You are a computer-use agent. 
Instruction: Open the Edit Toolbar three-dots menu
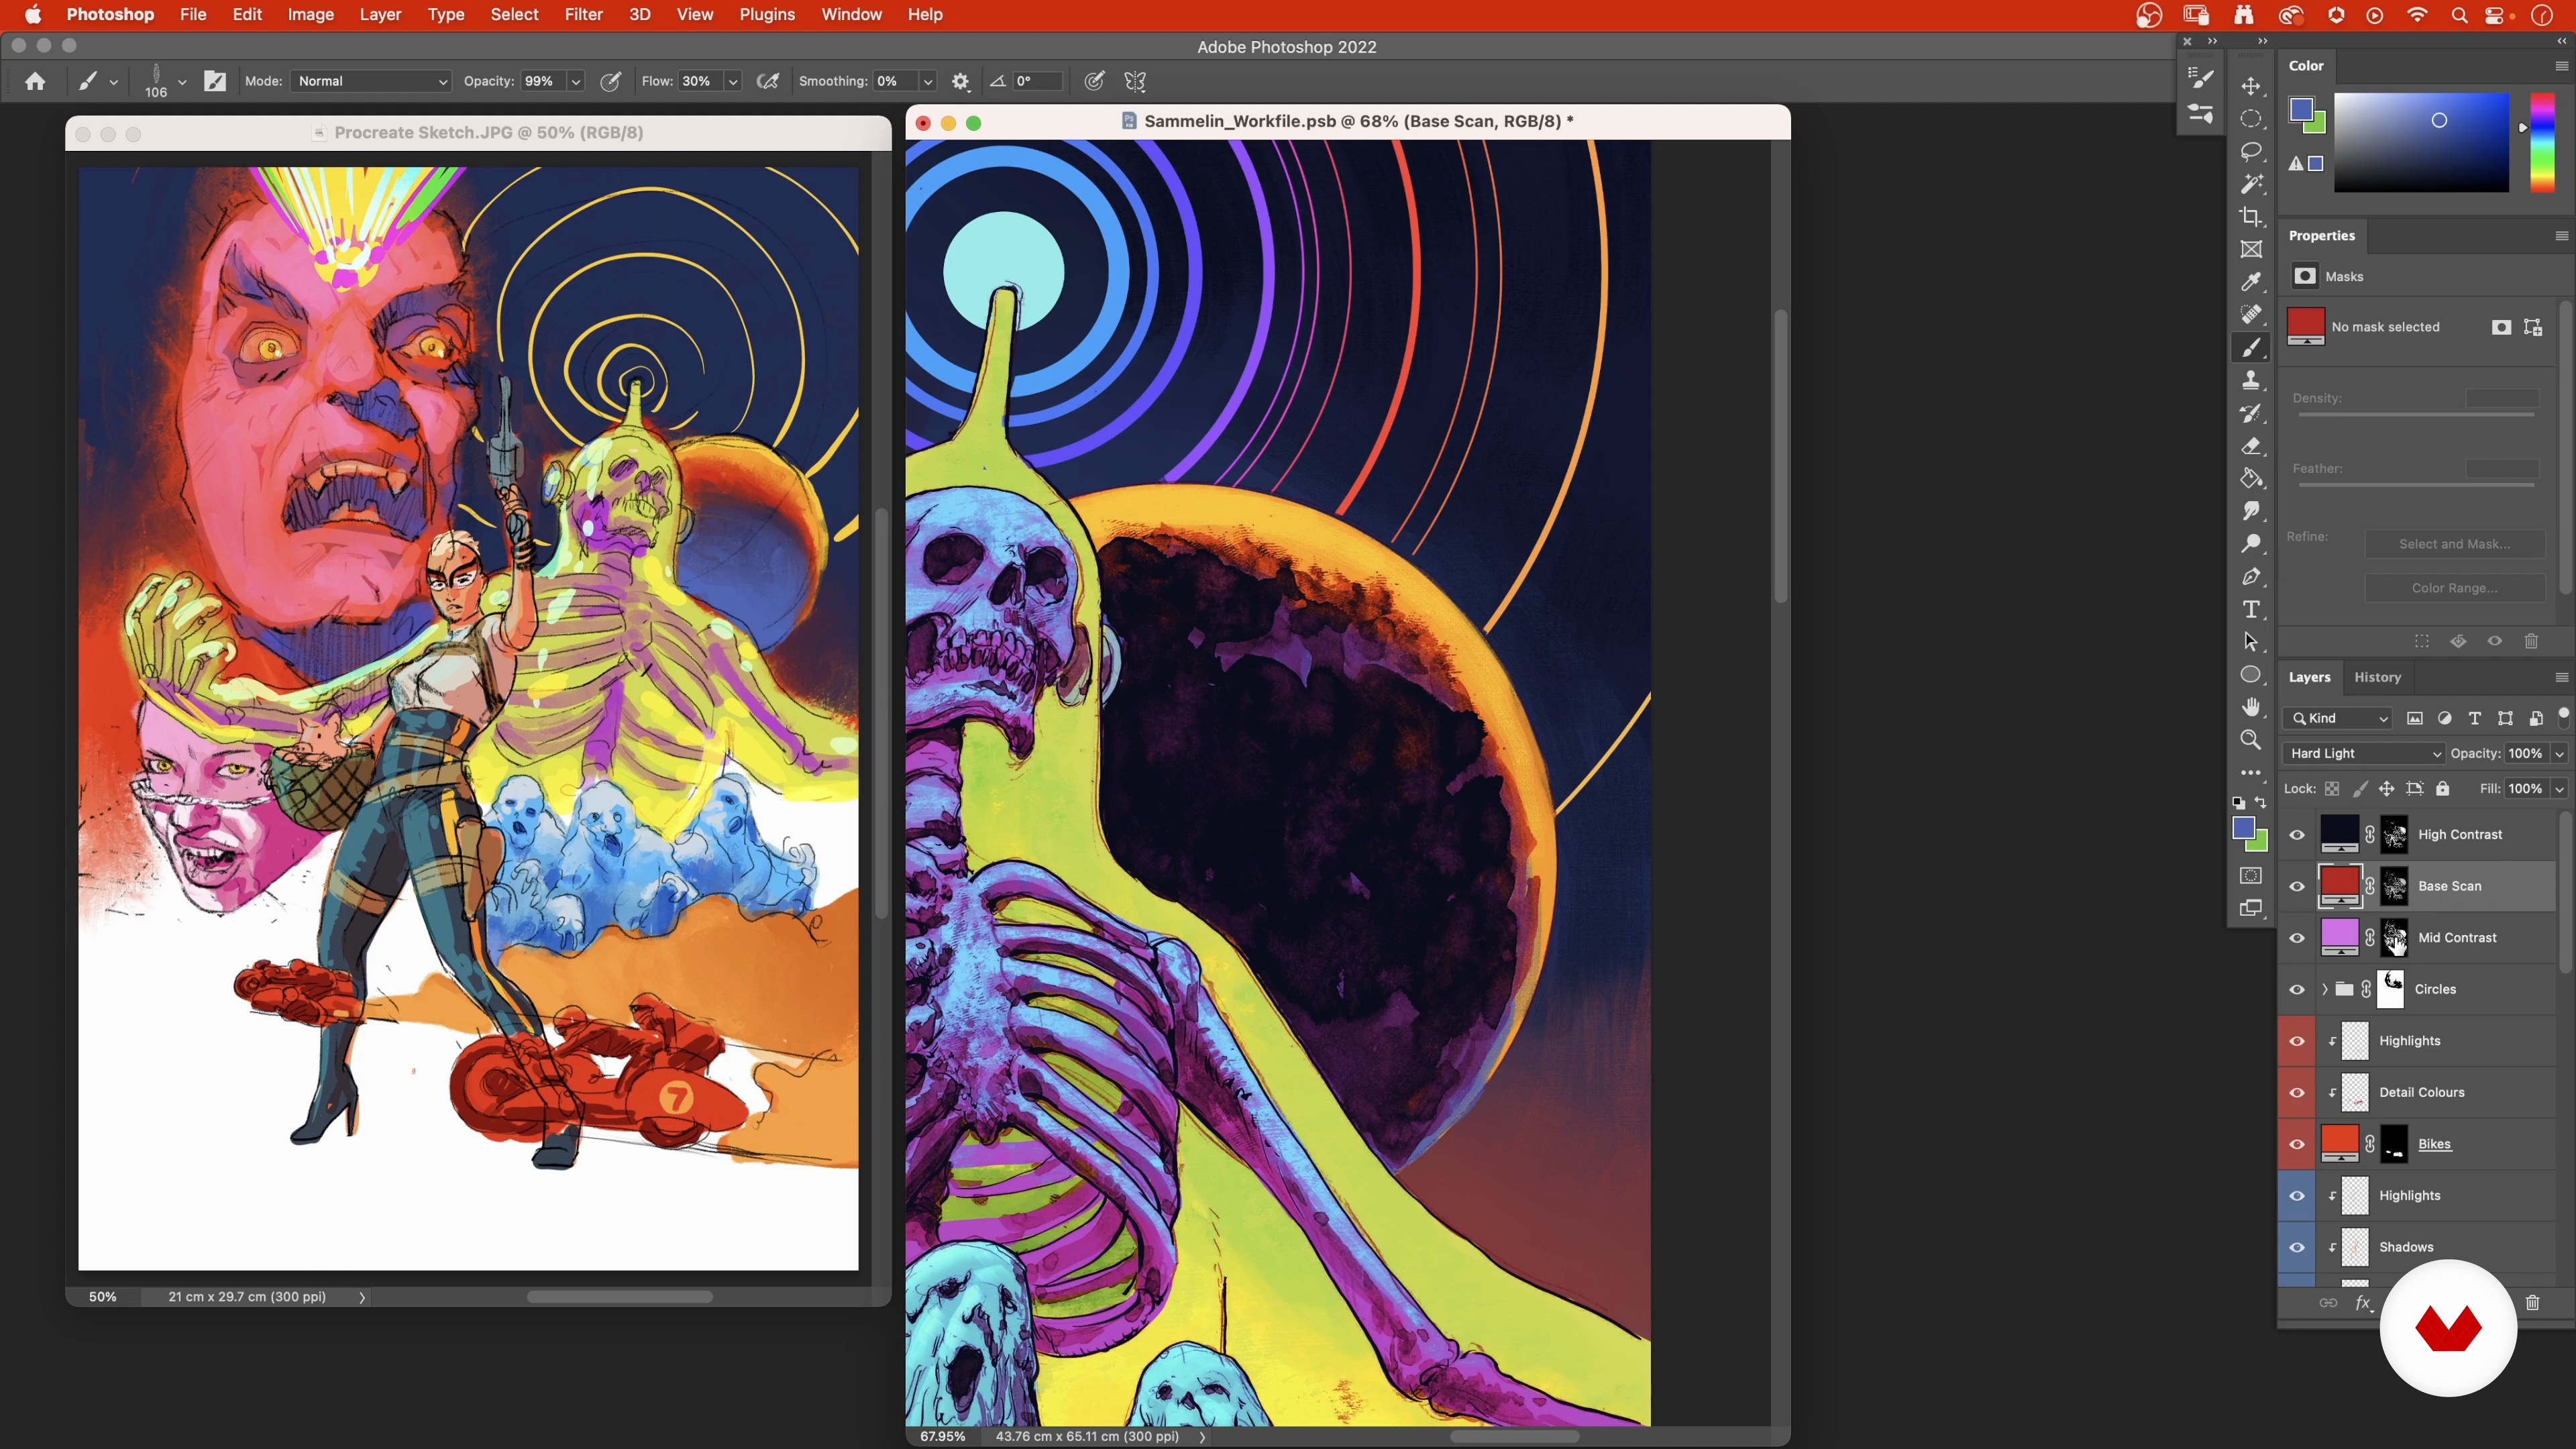tap(2251, 773)
